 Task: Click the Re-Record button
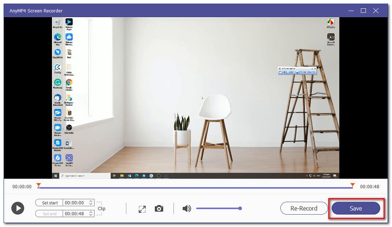(304, 208)
